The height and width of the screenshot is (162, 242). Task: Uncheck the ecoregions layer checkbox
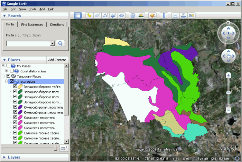[12, 81]
